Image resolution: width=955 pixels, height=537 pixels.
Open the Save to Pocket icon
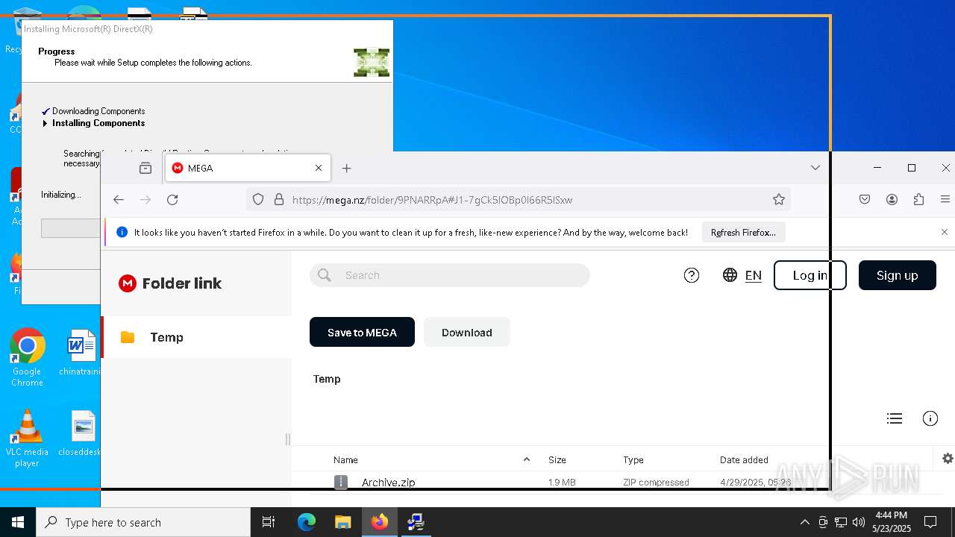pos(865,200)
